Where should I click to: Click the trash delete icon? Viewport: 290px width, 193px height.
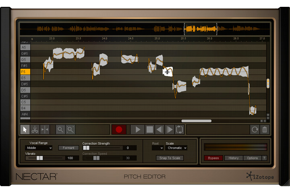[x=265, y=129]
